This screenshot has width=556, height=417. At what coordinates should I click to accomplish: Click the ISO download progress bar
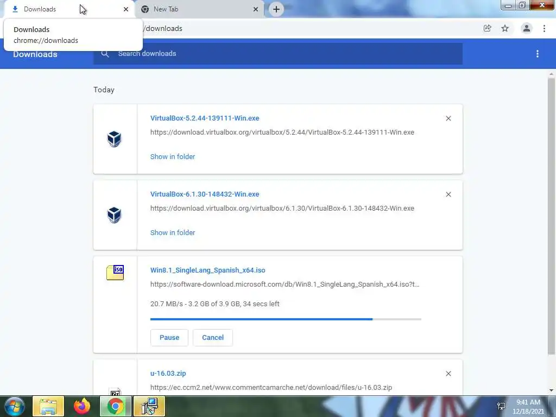pyautogui.click(x=286, y=319)
